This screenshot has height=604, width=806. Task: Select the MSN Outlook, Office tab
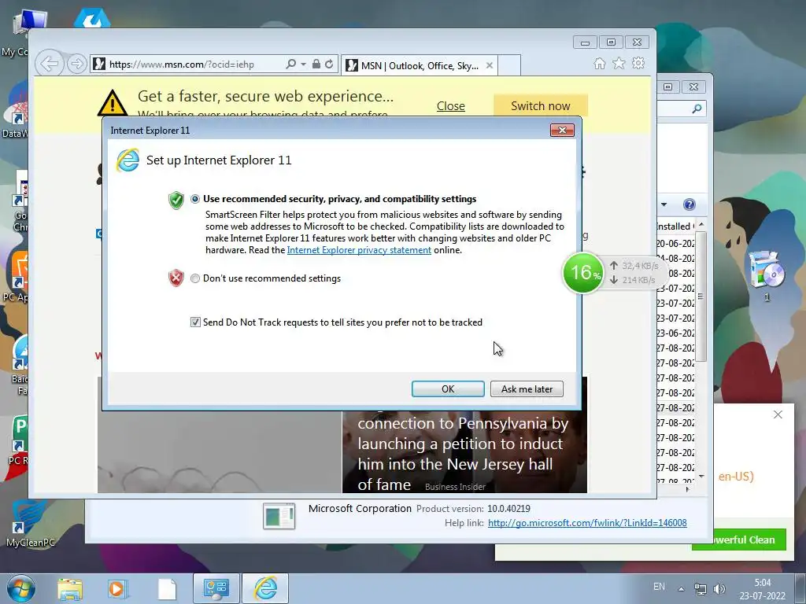tap(420, 65)
